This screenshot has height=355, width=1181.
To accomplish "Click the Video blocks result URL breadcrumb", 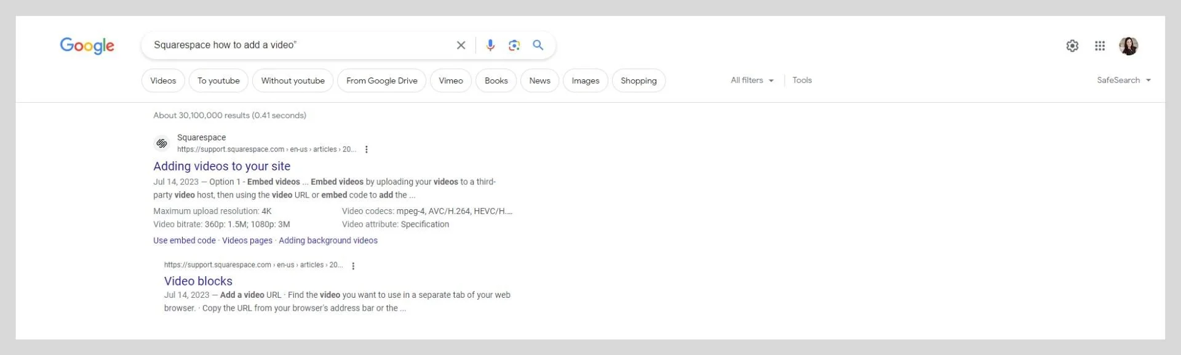I will point(253,265).
